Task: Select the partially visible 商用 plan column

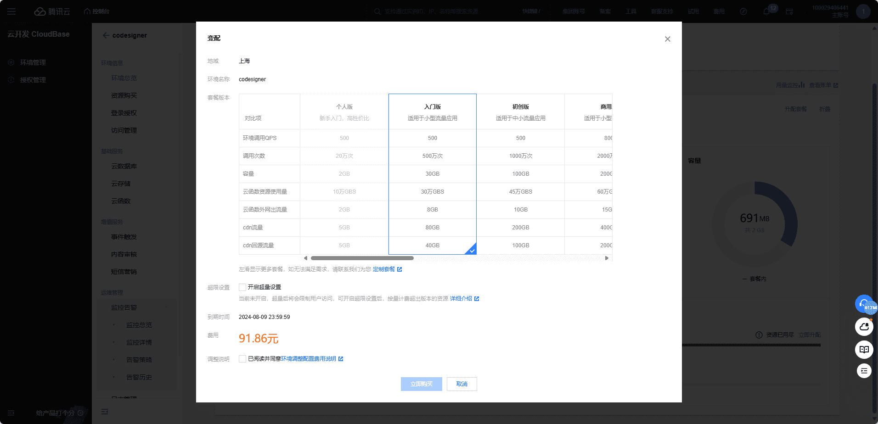Action: point(589,174)
